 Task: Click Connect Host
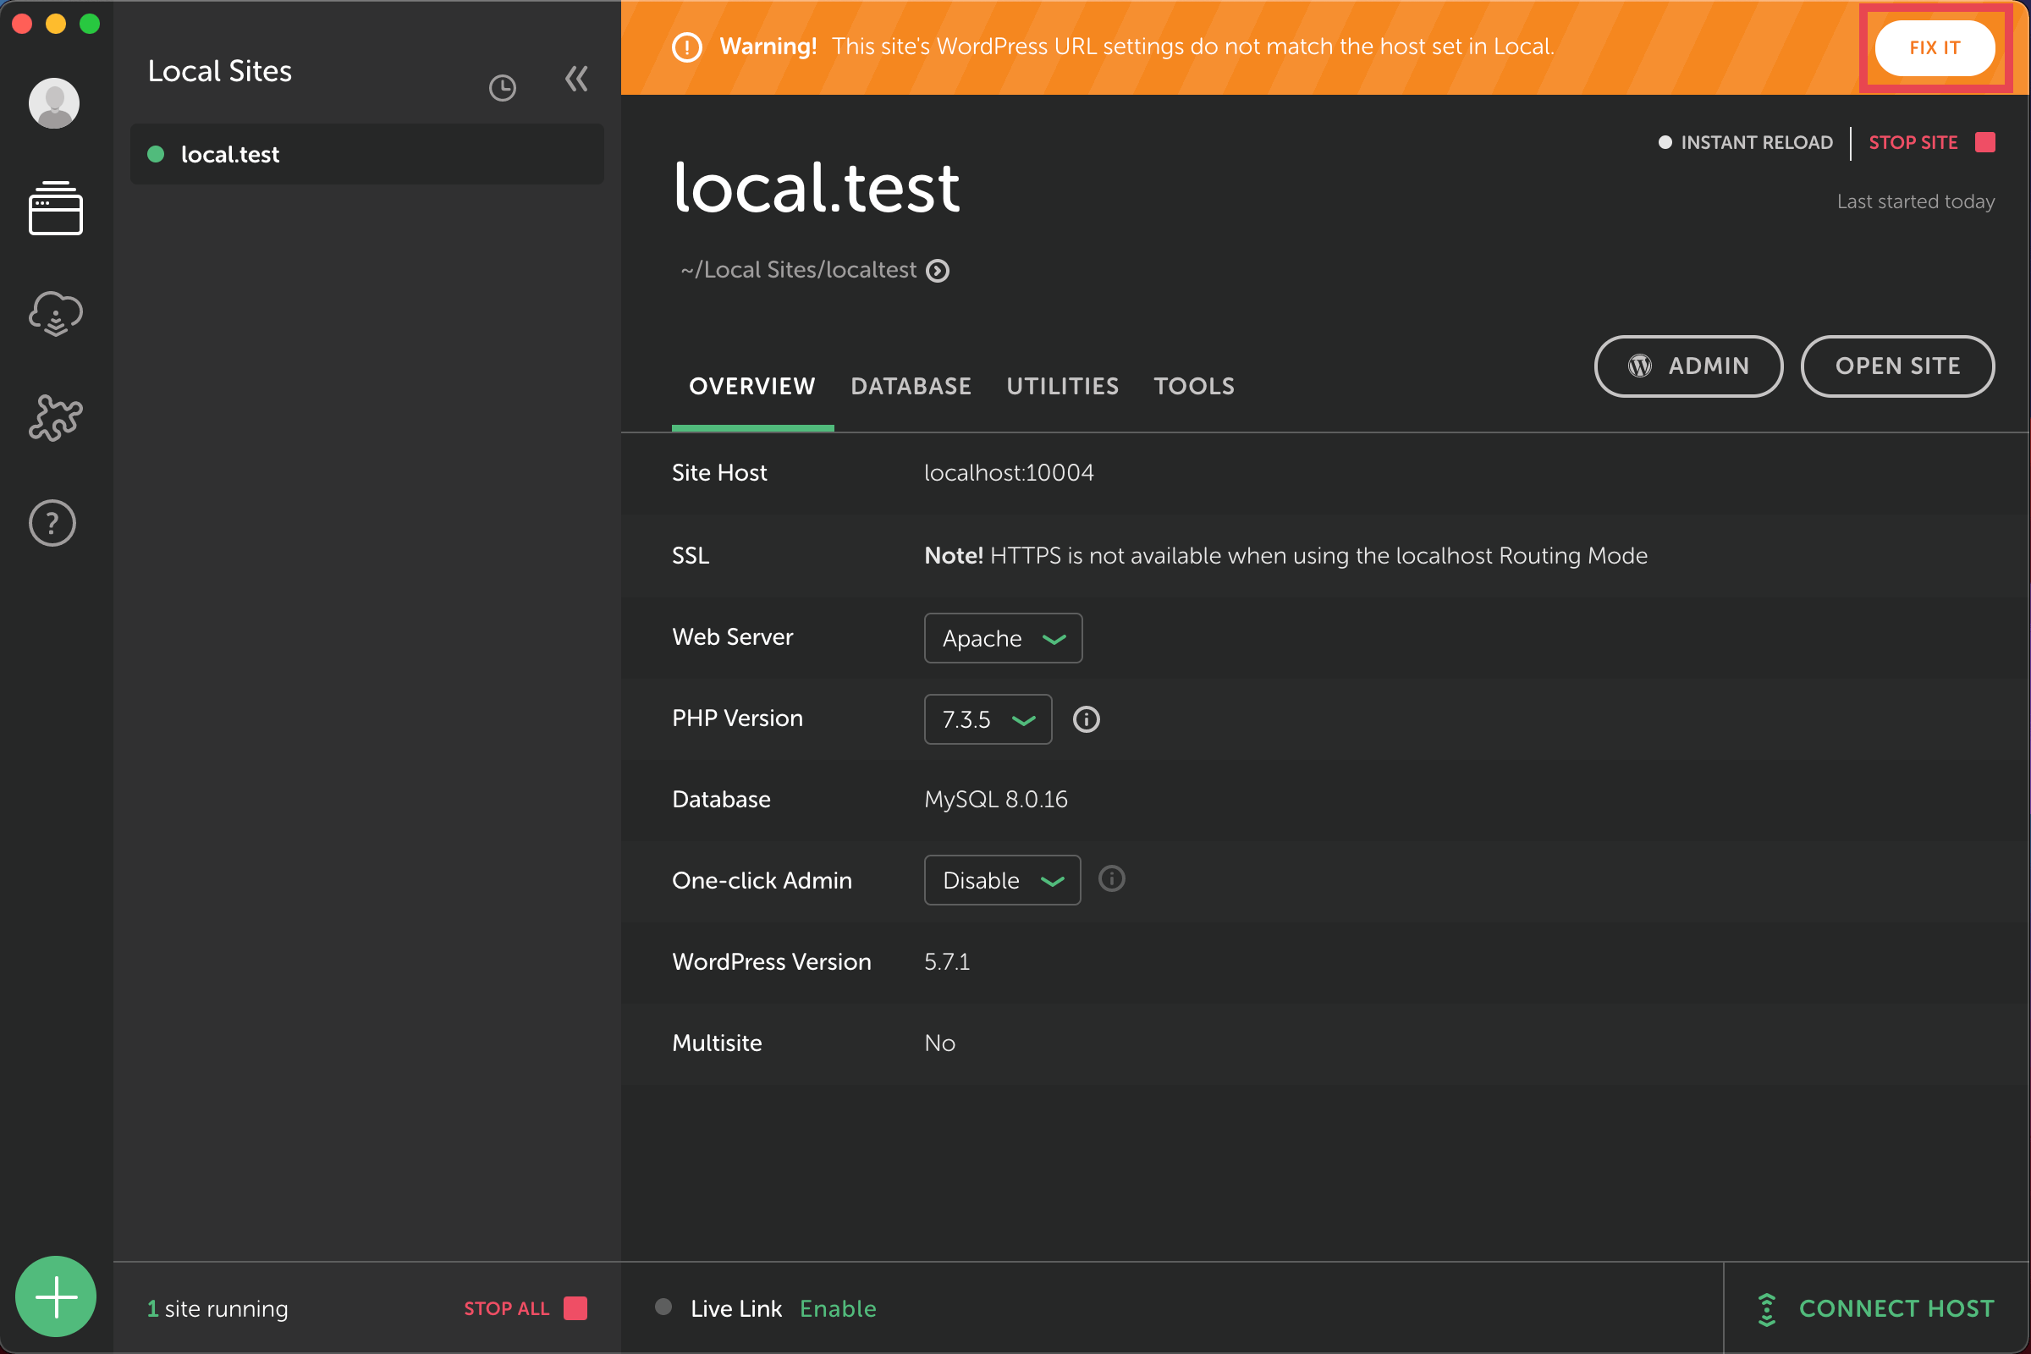pyautogui.click(x=1896, y=1308)
